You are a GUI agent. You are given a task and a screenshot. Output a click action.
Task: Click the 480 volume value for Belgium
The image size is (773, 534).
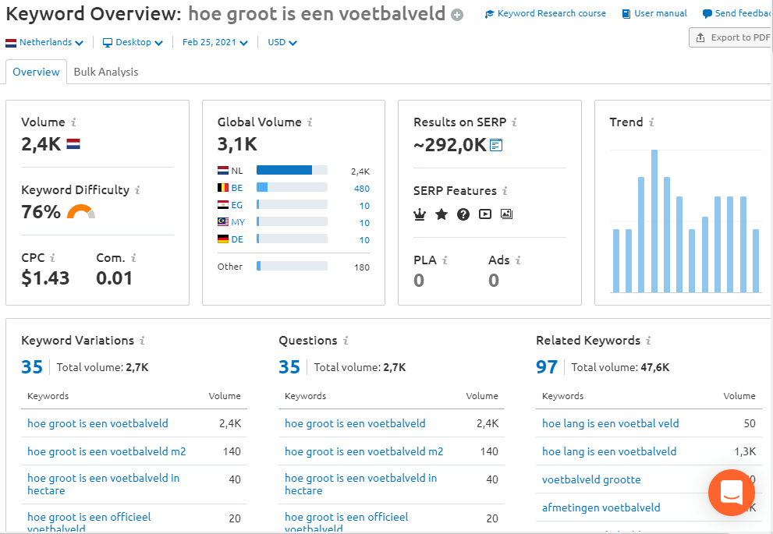tap(361, 189)
